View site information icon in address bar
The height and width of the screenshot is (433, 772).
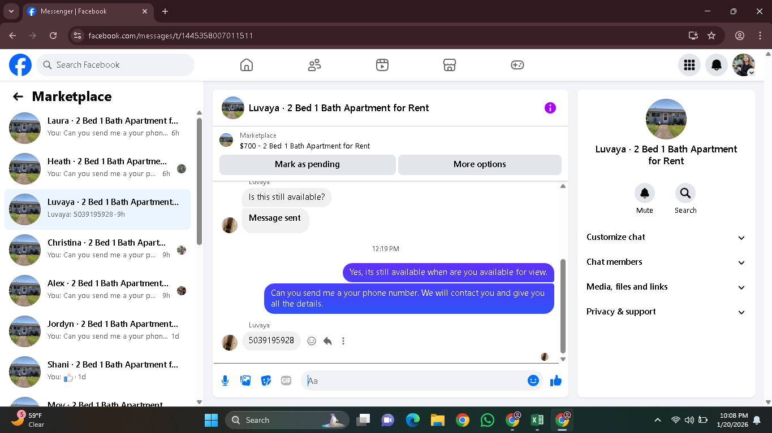coord(78,36)
